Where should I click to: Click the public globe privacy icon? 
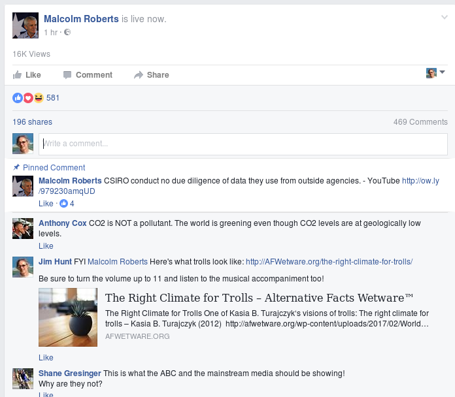click(67, 32)
